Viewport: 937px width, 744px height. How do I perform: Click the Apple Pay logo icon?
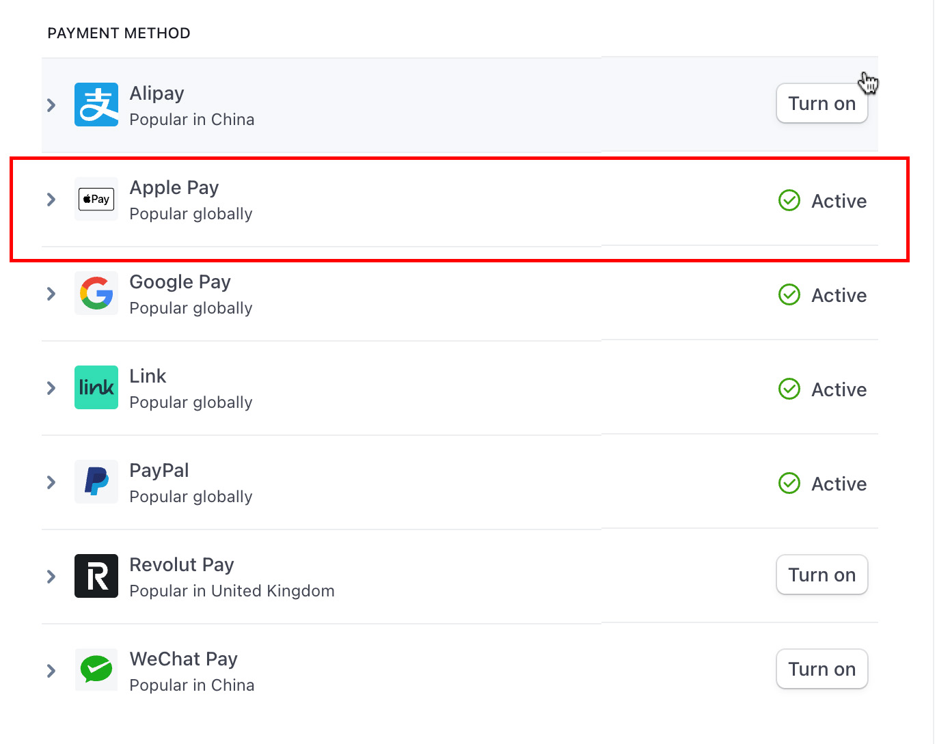tap(96, 199)
